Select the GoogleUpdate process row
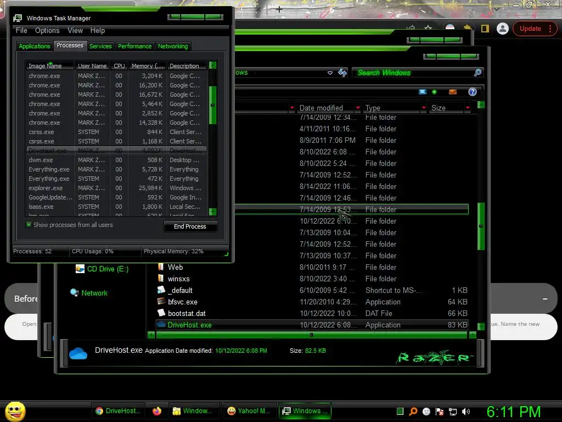Image resolution: width=562 pixels, height=422 pixels. point(116,197)
